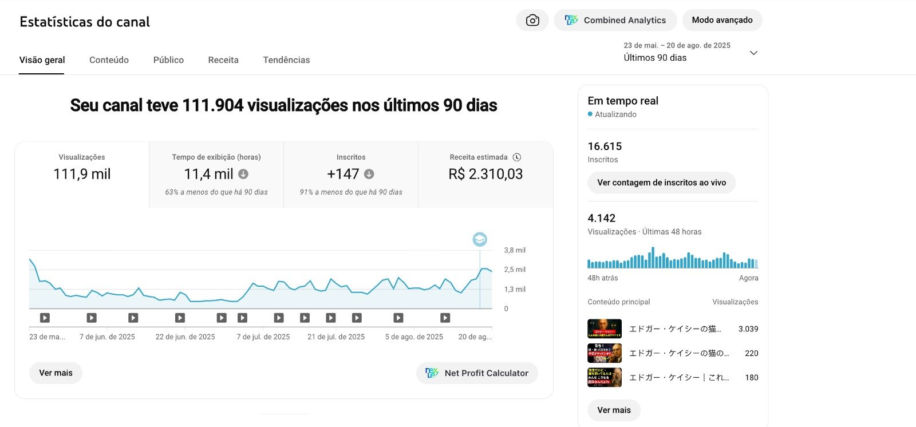Click the graduation cap marker above the chart
The image size is (916, 427).
point(480,239)
